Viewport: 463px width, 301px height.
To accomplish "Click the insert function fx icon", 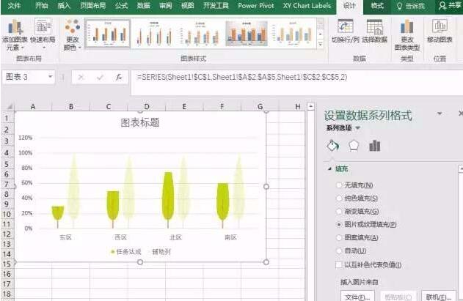I will [x=119, y=77].
